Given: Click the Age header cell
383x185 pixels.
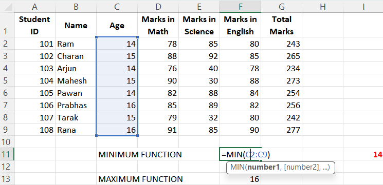Looking at the screenshot, I should tap(117, 25).
